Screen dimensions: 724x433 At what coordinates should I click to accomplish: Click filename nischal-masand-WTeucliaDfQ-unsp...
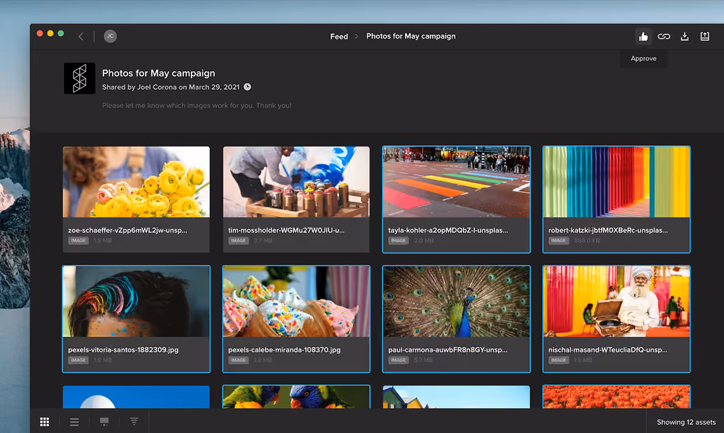[x=607, y=350]
